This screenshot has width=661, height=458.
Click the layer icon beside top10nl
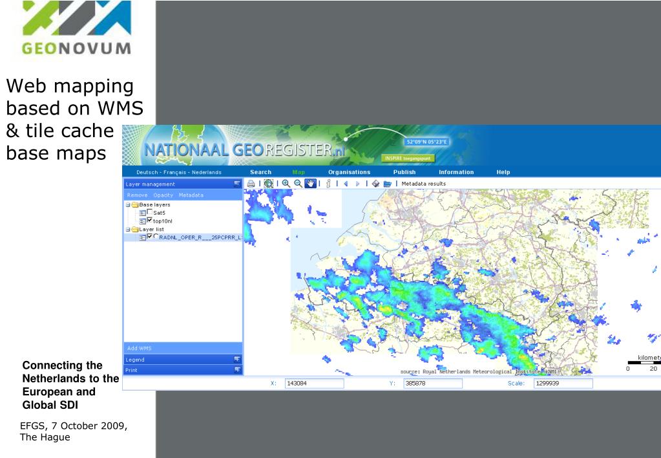click(x=143, y=221)
